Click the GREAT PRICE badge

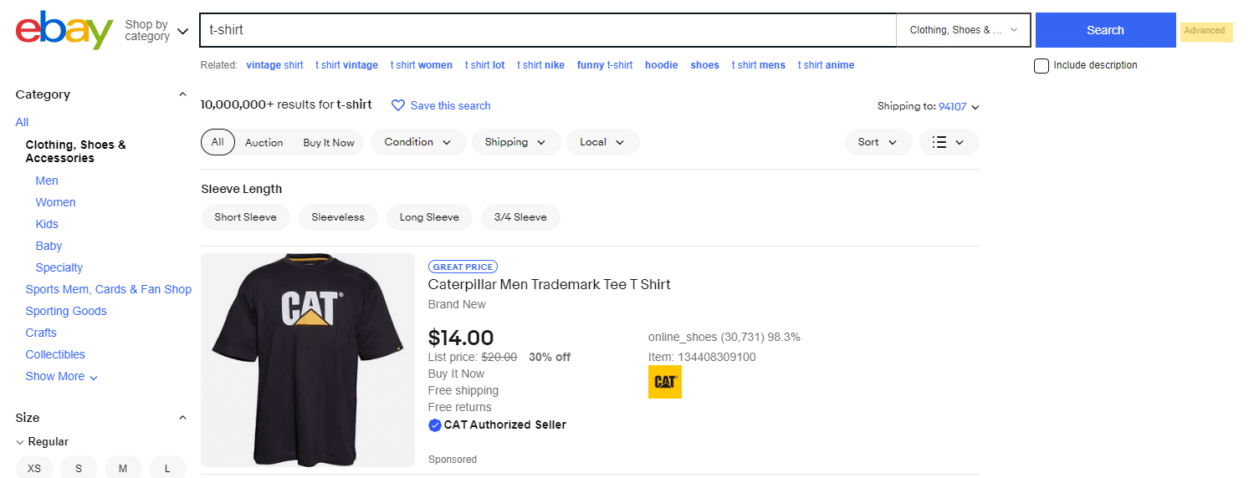click(x=463, y=267)
